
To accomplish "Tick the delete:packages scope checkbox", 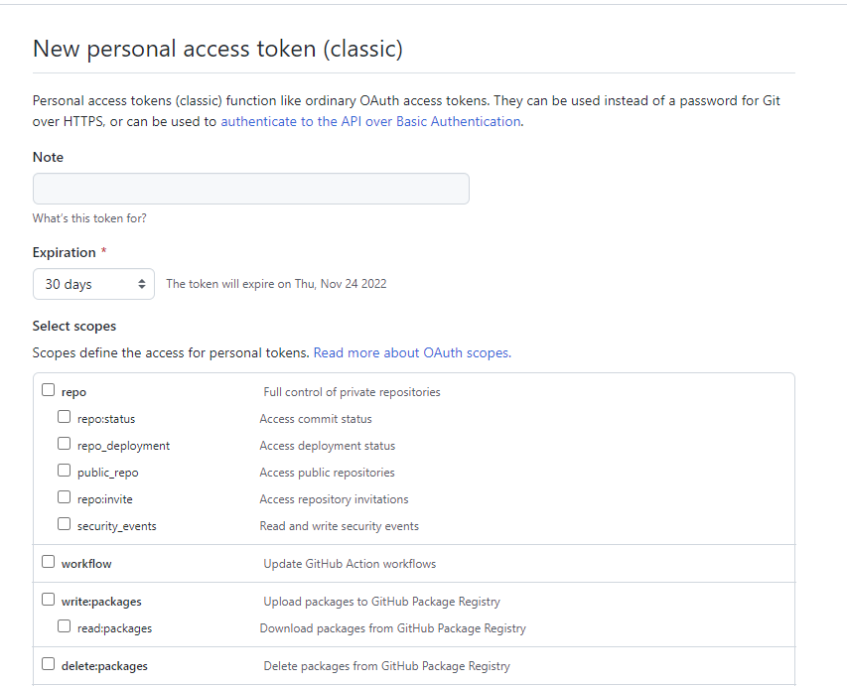I will pos(48,664).
